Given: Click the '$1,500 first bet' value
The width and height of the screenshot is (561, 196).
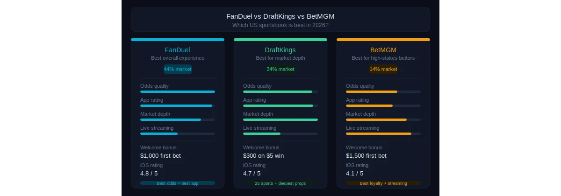Looking at the screenshot, I should click(x=367, y=156).
